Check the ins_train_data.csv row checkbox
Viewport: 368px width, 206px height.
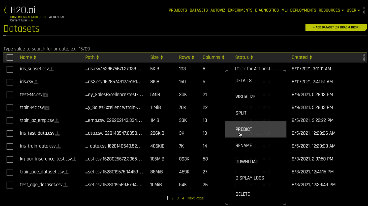pos(10,146)
